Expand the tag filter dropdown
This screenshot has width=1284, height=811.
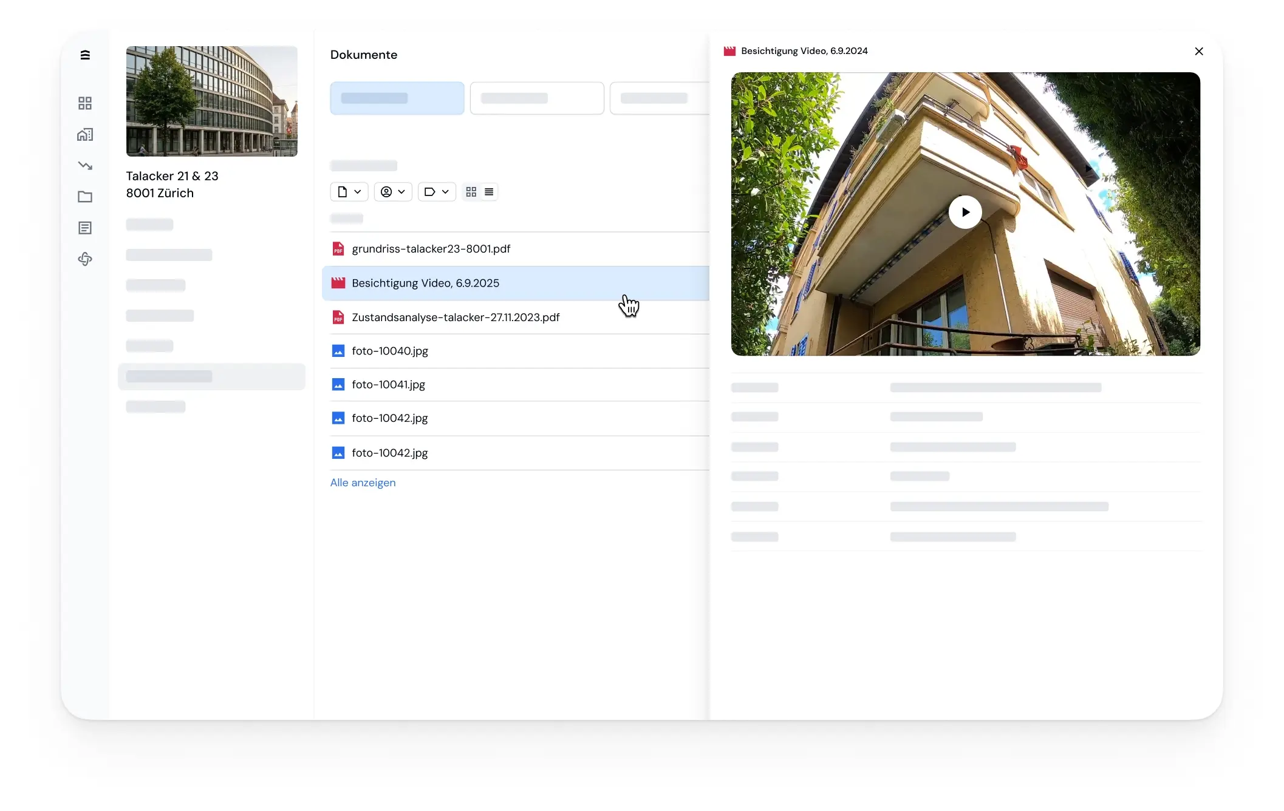coord(437,192)
